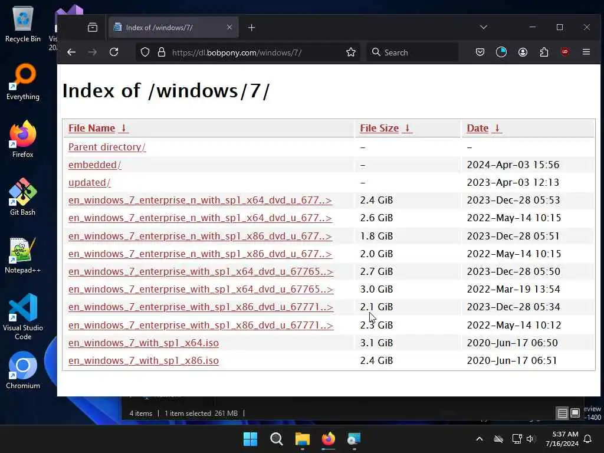604x453 pixels.
Task: Sort by File Name header
Action: [99, 128]
